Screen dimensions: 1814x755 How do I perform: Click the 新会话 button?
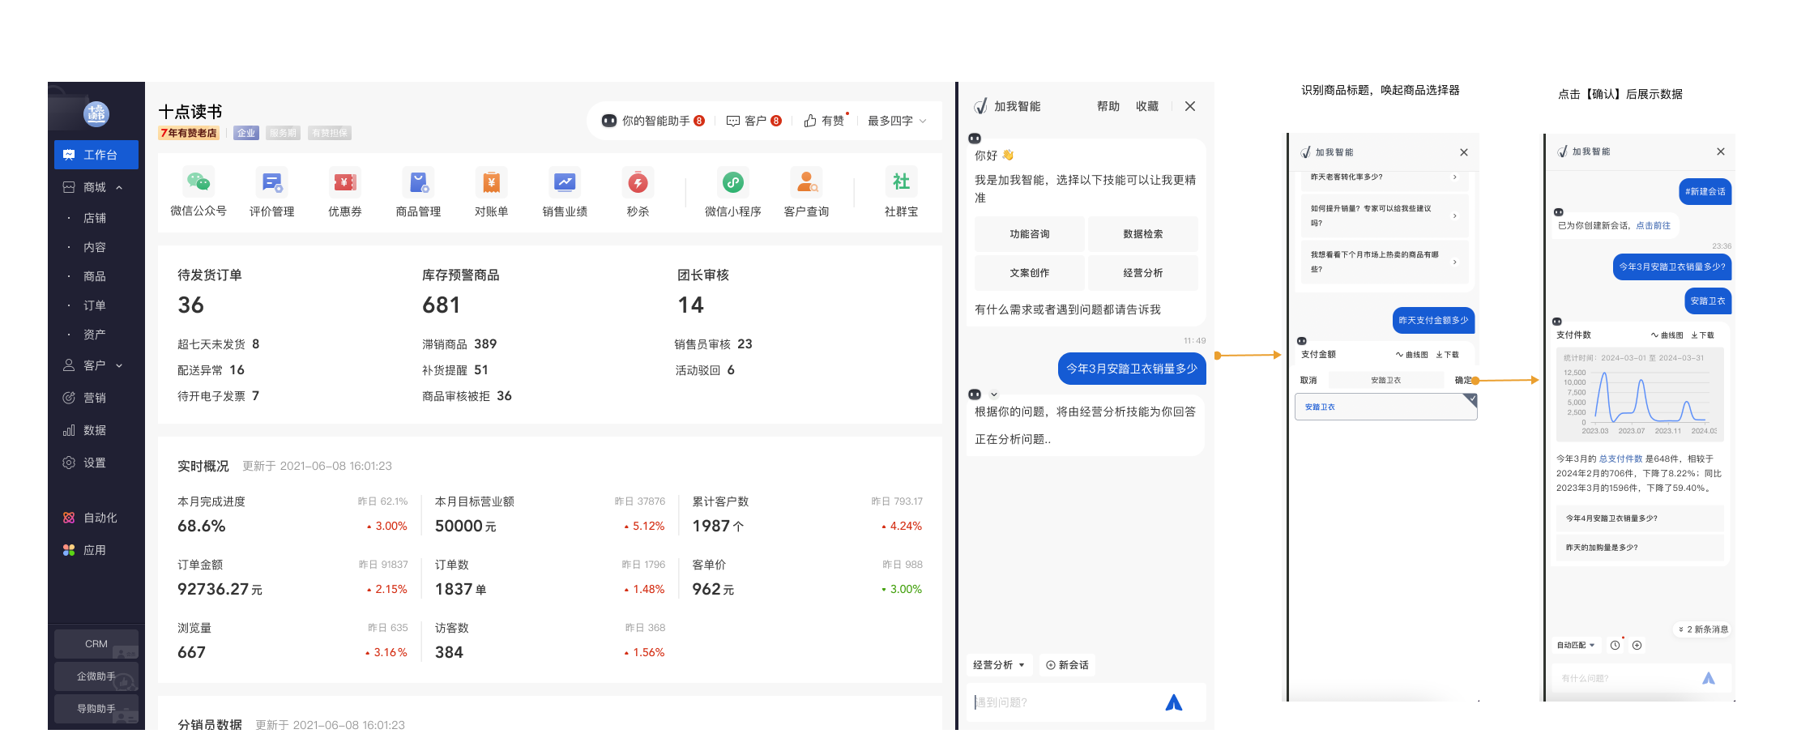coord(1067,665)
